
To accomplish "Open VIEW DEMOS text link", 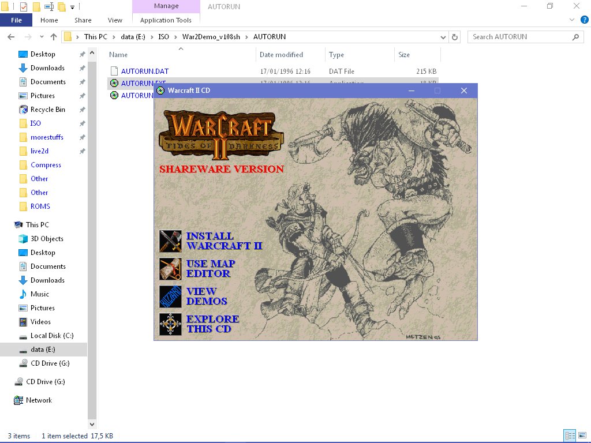I will 207,296.
